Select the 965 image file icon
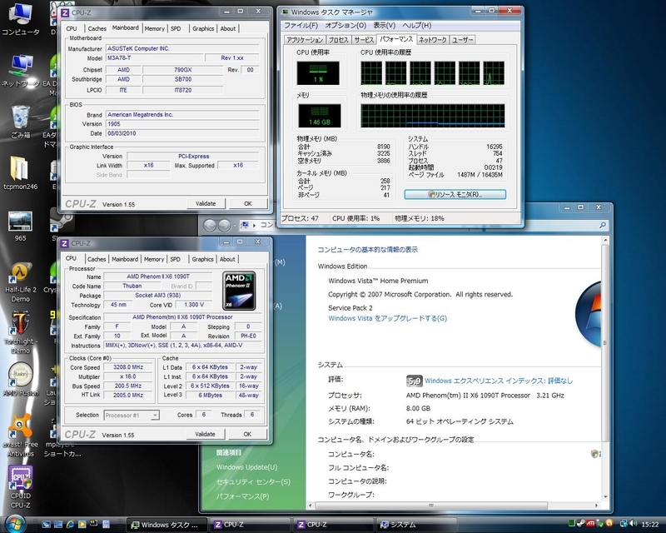This screenshot has height=533, width=666. 20,227
